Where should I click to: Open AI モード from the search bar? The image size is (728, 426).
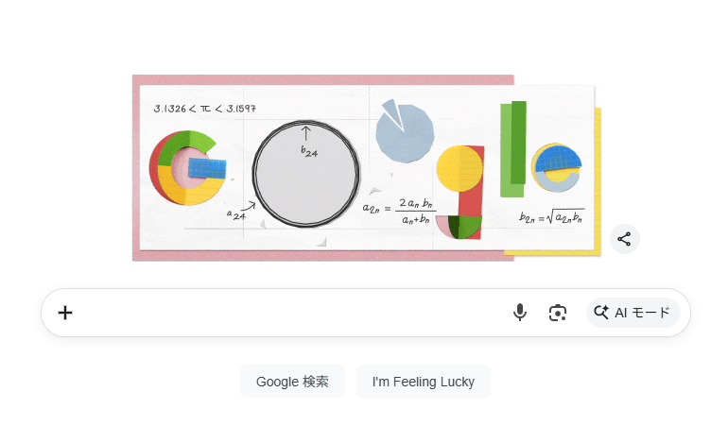coord(633,313)
